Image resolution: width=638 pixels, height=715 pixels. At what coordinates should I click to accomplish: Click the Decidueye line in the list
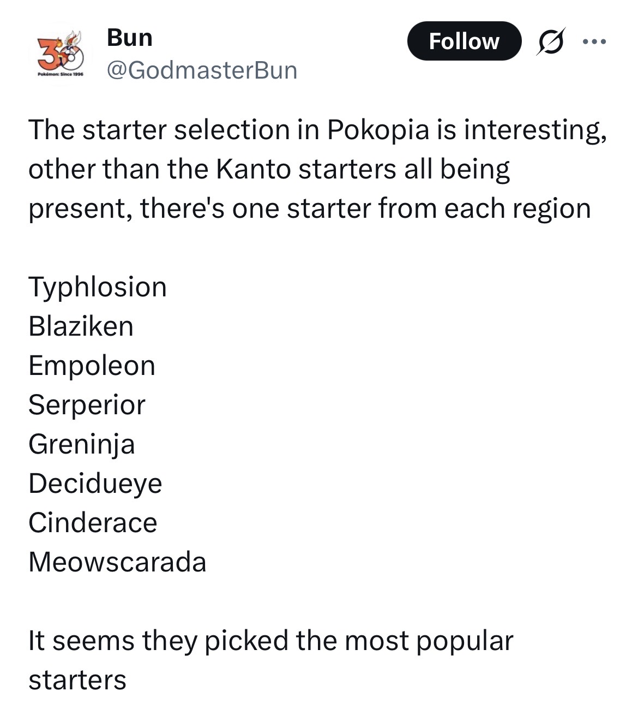[95, 484]
